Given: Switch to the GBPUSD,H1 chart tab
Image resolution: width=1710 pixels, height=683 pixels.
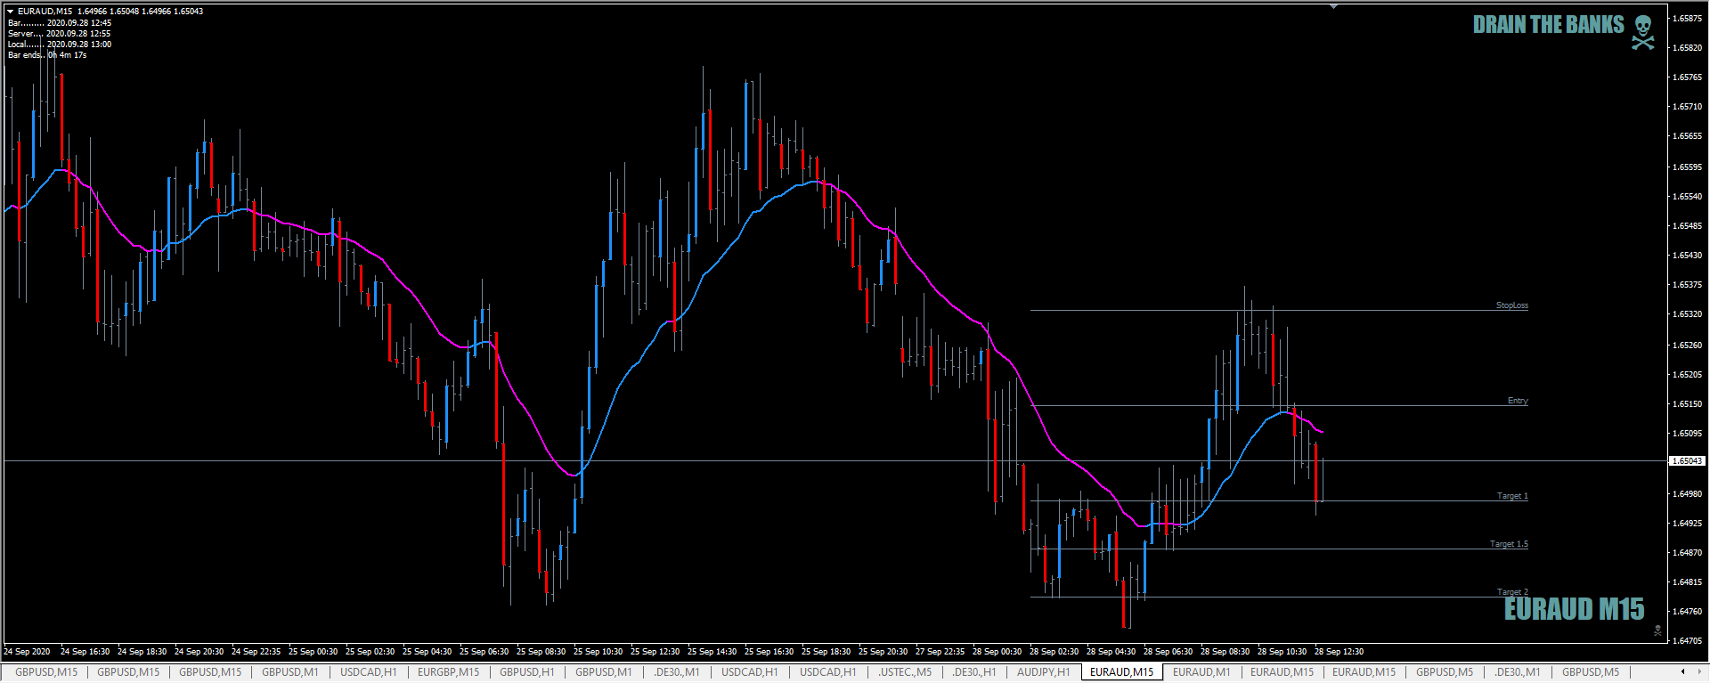Looking at the screenshot, I should pos(526,672).
